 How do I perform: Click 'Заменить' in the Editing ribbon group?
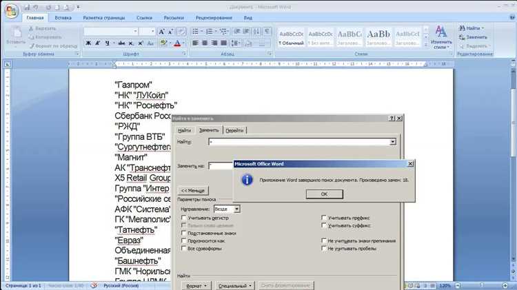pos(473,37)
